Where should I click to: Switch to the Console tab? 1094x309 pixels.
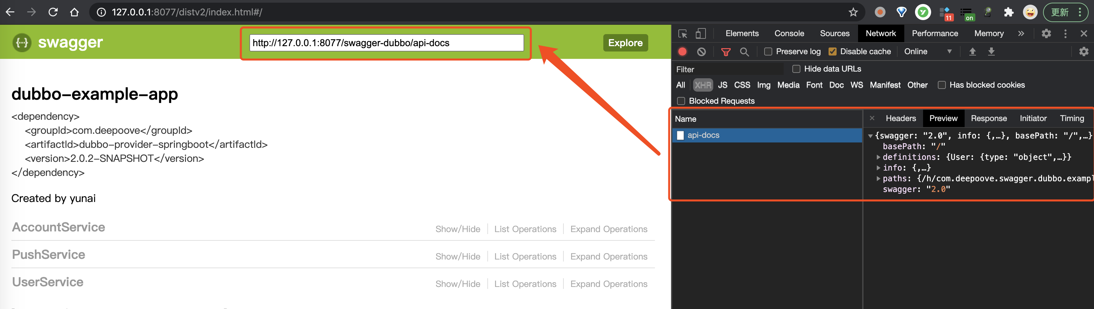(x=789, y=33)
